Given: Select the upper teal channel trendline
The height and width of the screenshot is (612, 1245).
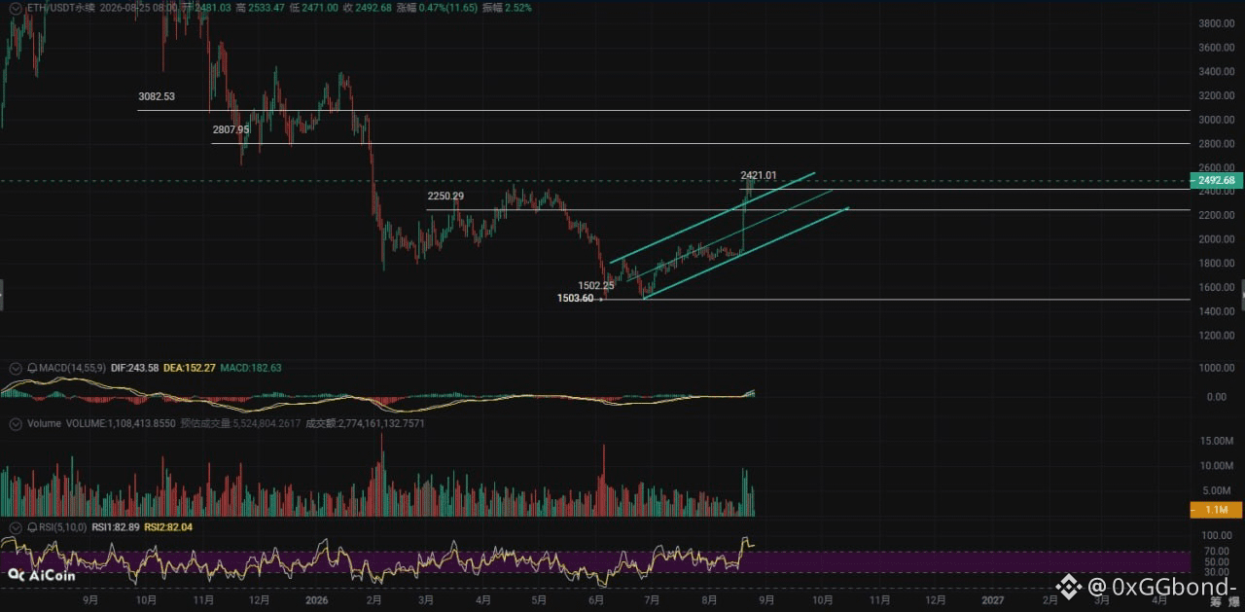Looking at the screenshot, I should [x=711, y=217].
